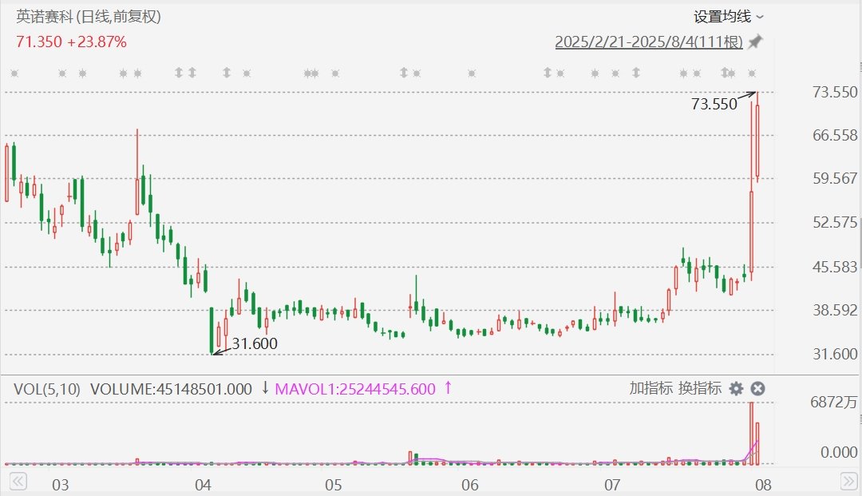Screen dimensions: 862x496
Task: Open the 2025/2/21-2025/8/4(111根) date range
Action: tap(649, 42)
